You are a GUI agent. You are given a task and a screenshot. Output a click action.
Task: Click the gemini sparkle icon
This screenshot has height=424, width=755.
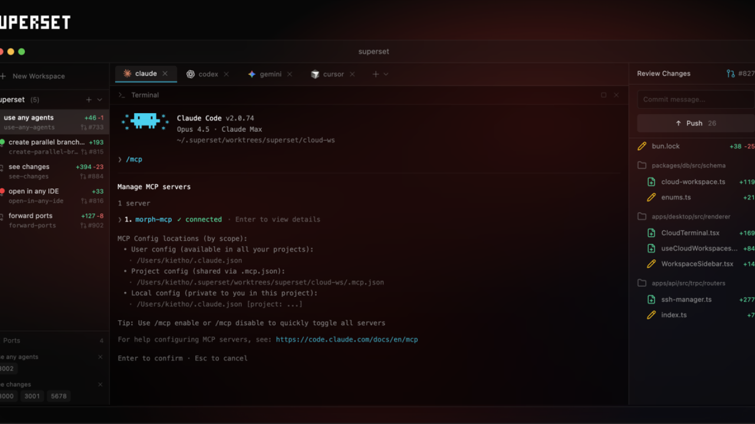pyautogui.click(x=252, y=74)
